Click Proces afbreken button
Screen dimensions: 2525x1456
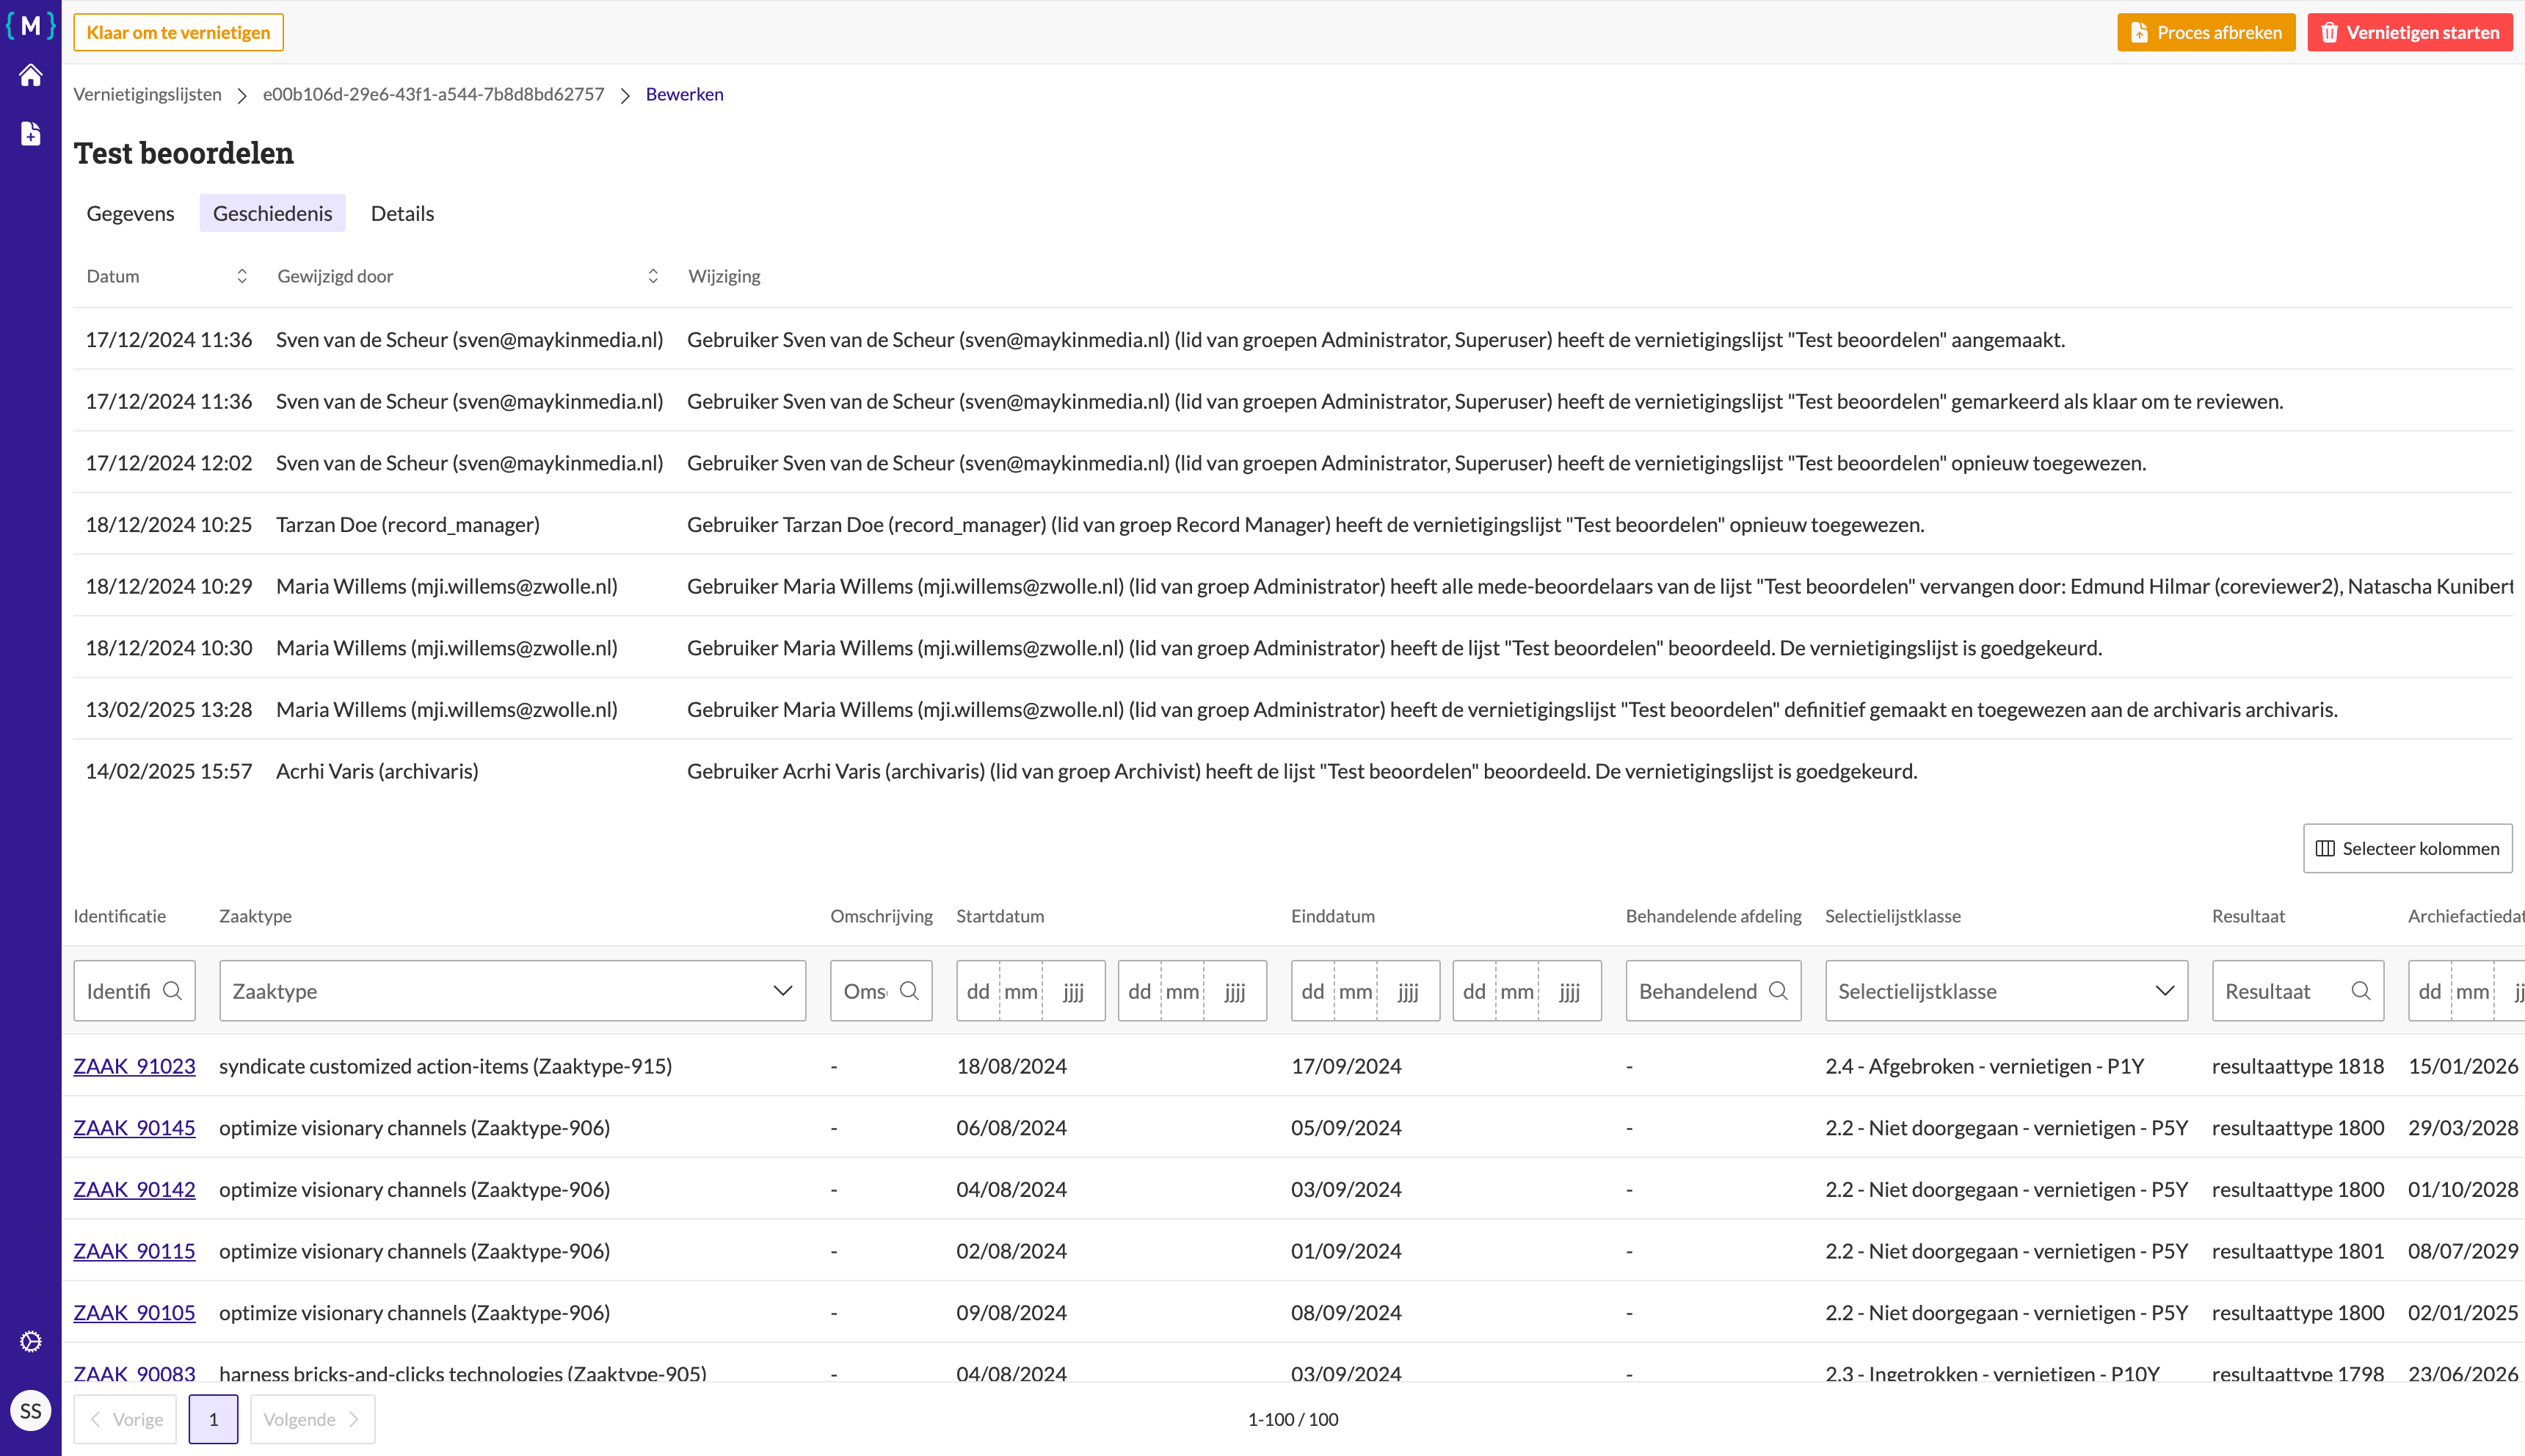[x=2206, y=32]
